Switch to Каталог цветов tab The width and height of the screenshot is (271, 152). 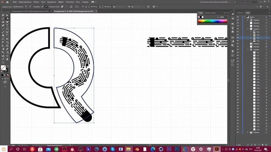[x=210, y=13]
